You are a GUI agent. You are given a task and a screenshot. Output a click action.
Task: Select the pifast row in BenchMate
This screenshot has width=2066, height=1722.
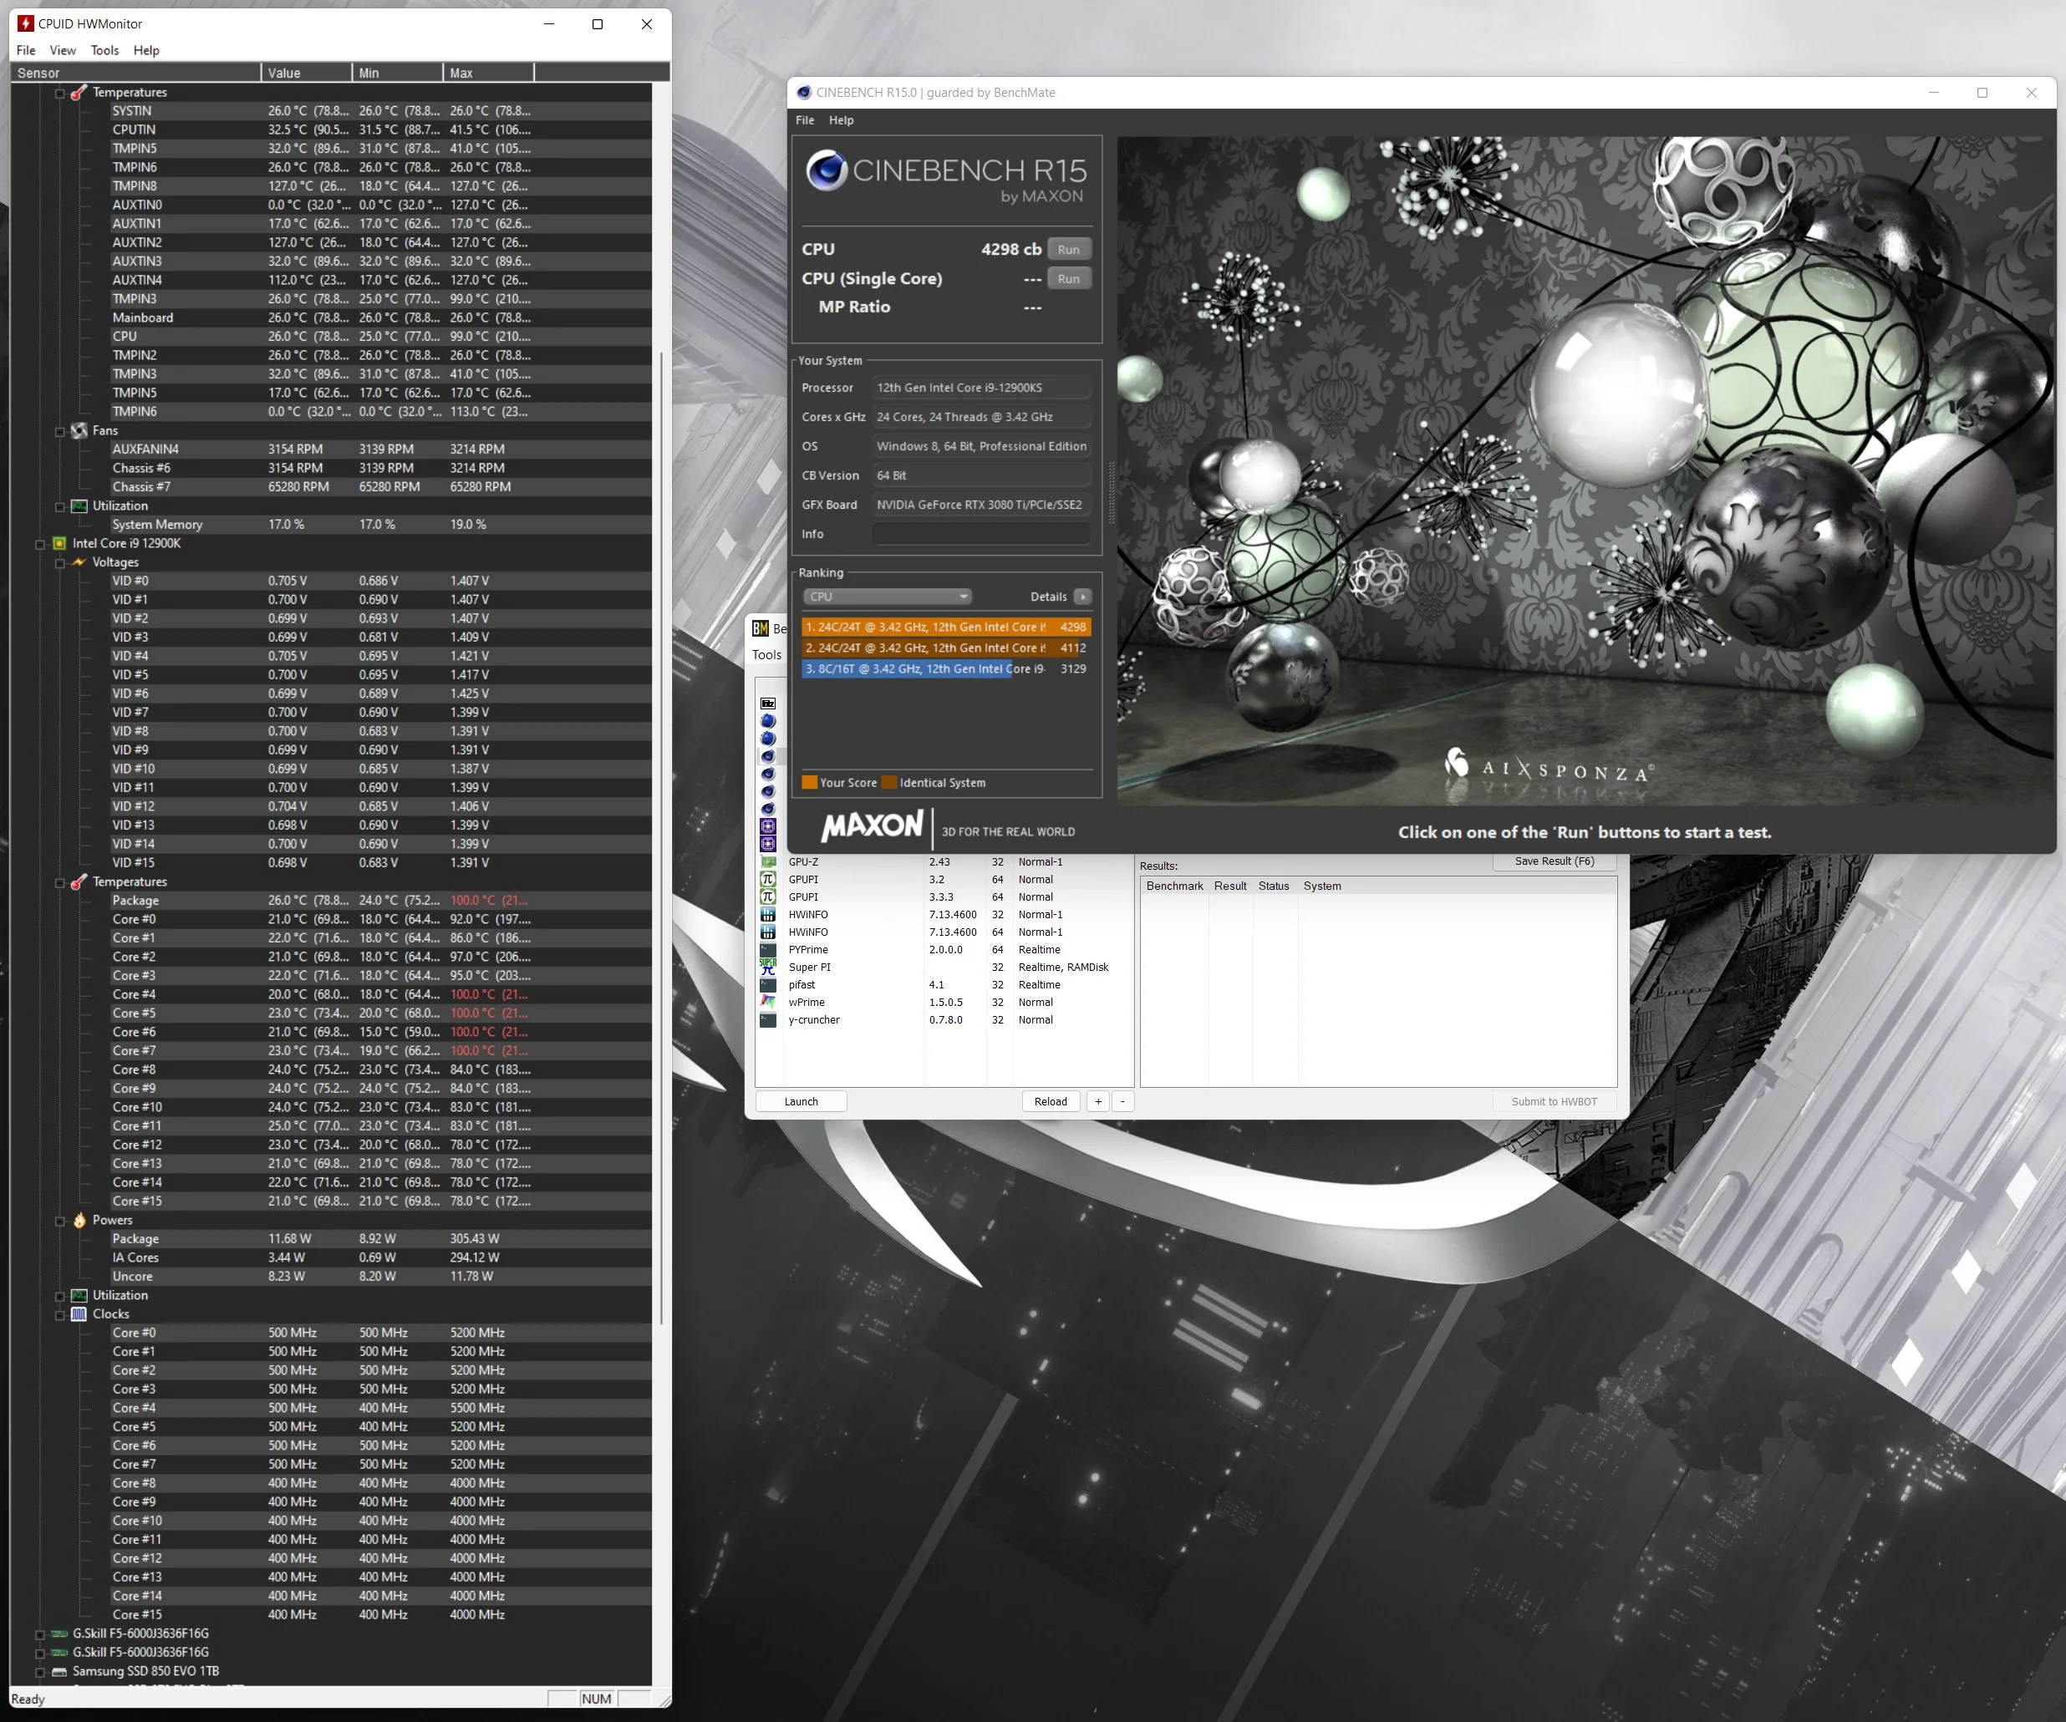point(944,985)
